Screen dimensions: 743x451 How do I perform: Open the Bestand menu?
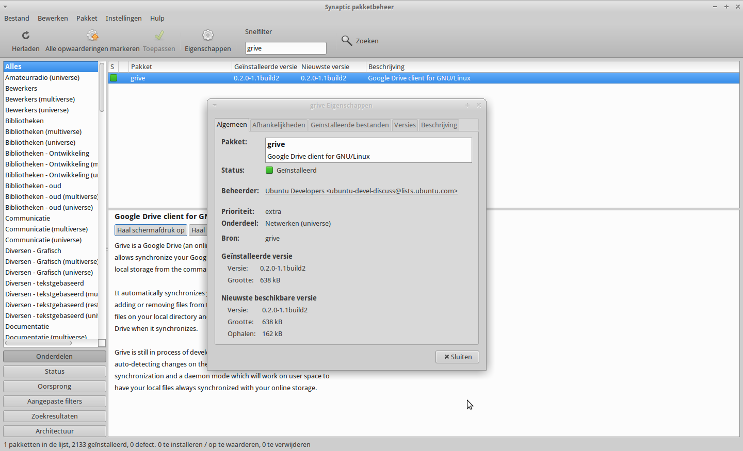pyautogui.click(x=17, y=18)
